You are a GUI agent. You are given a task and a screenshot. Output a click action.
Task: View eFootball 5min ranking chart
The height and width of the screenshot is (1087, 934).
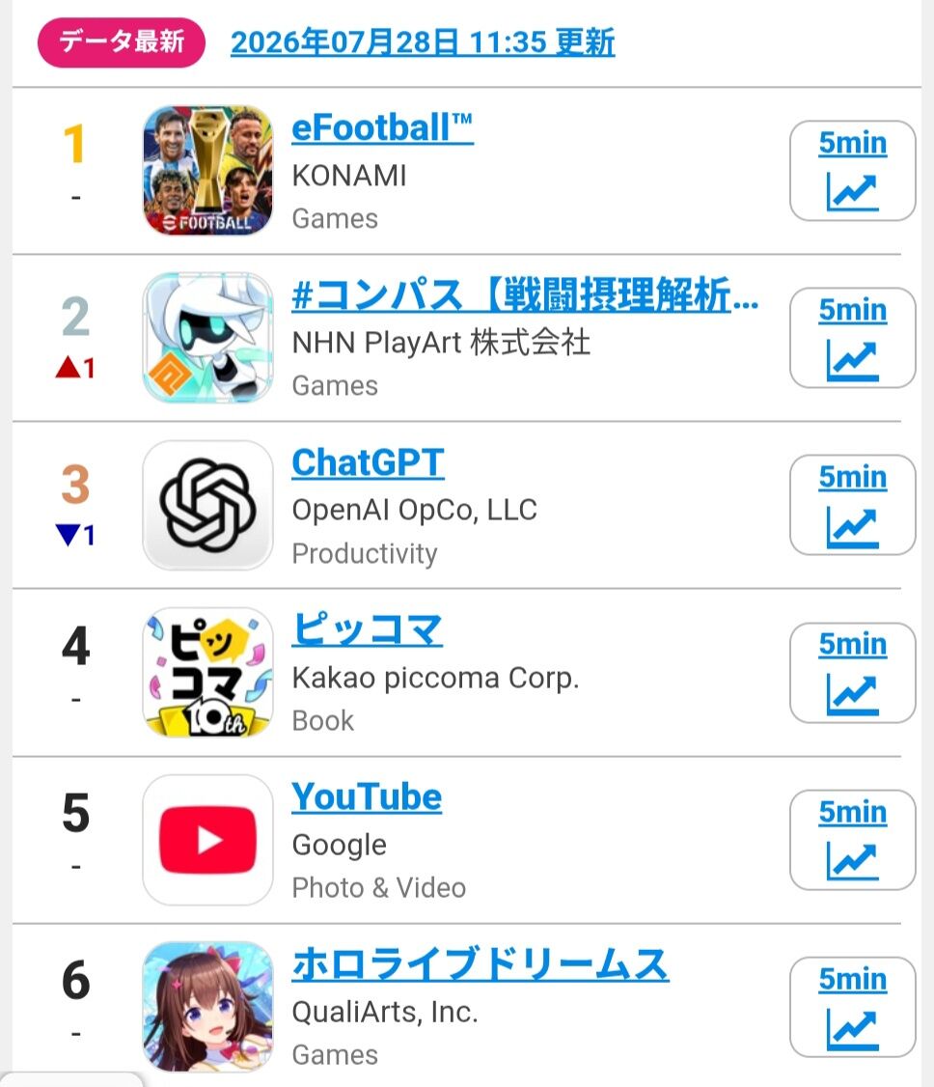coord(852,171)
